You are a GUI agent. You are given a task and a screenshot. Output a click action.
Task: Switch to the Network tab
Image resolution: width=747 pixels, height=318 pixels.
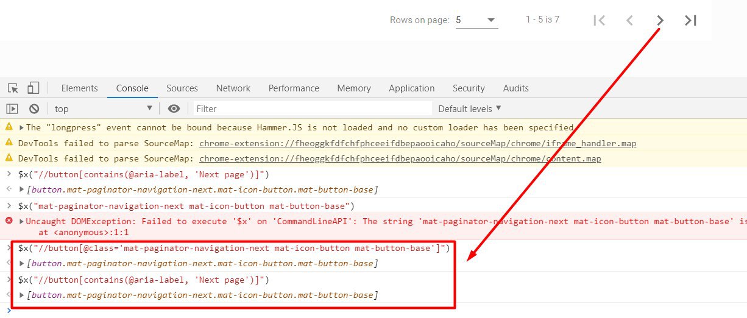pyautogui.click(x=233, y=88)
